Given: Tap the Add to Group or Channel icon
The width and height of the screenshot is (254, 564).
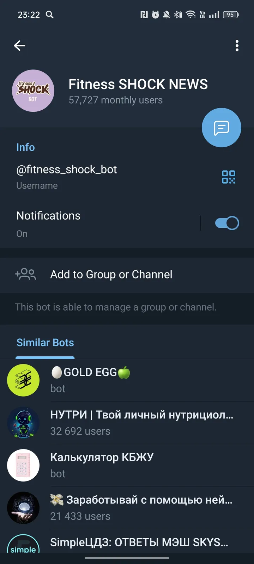Looking at the screenshot, I should point(25,275).
